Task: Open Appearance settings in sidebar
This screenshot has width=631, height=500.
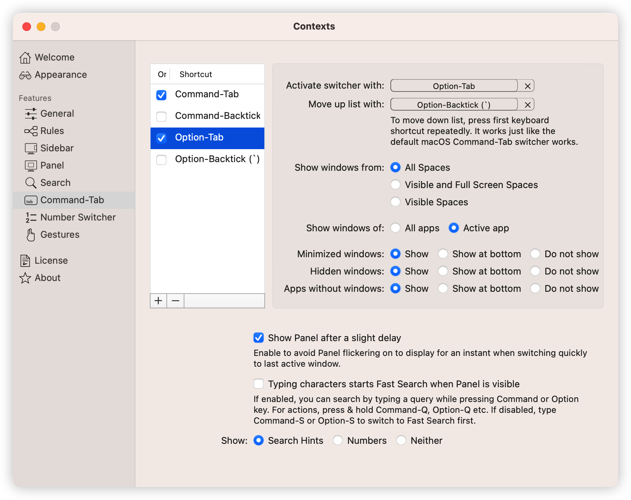Action: (x=61, y=75)
